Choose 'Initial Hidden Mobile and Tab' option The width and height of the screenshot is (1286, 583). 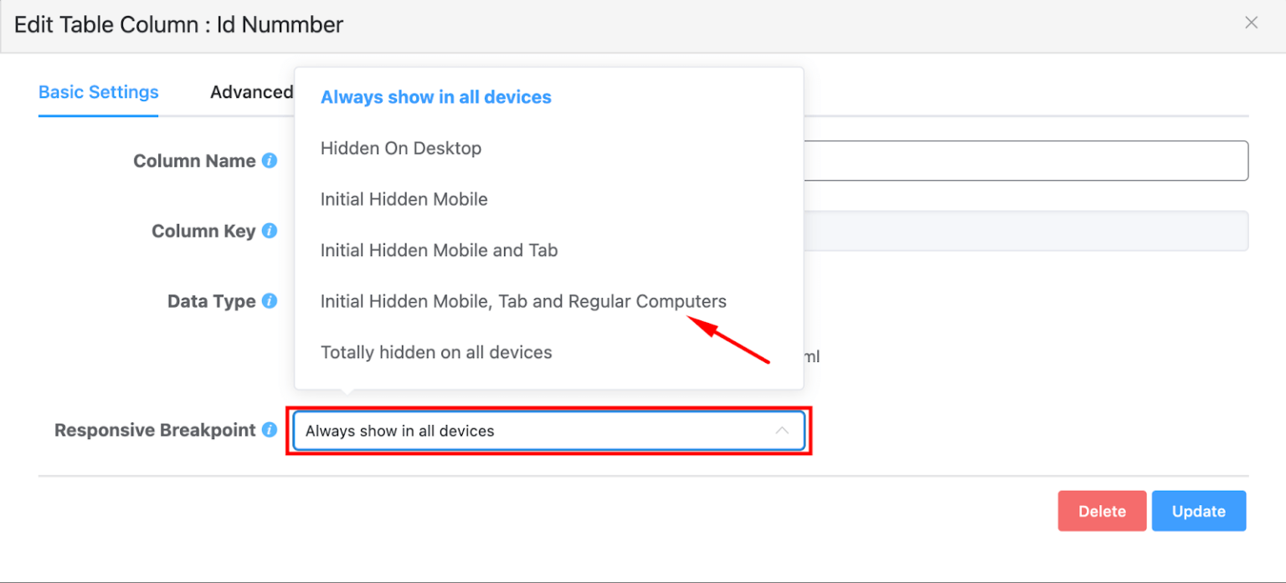[439, 250]
